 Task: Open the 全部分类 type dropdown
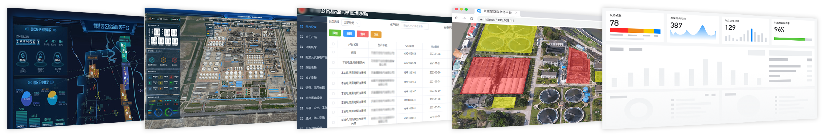tap(351, 23)
